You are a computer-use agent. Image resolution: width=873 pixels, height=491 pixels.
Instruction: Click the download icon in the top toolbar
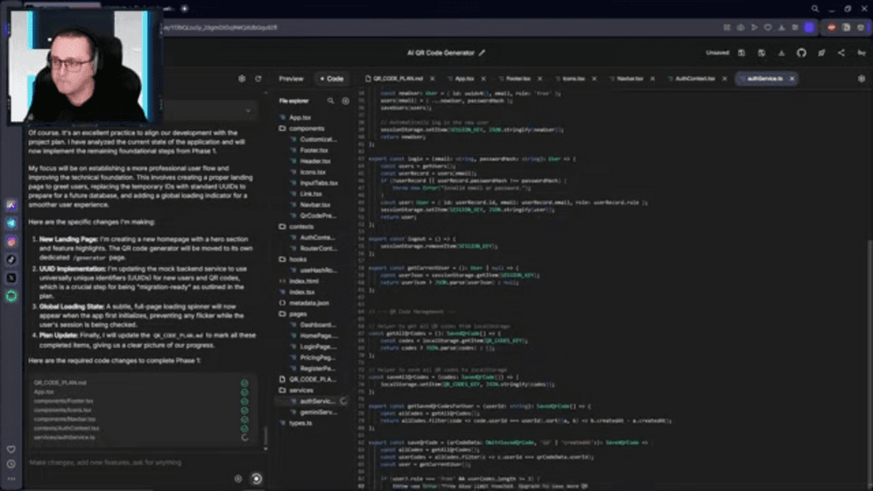point(782,53)
